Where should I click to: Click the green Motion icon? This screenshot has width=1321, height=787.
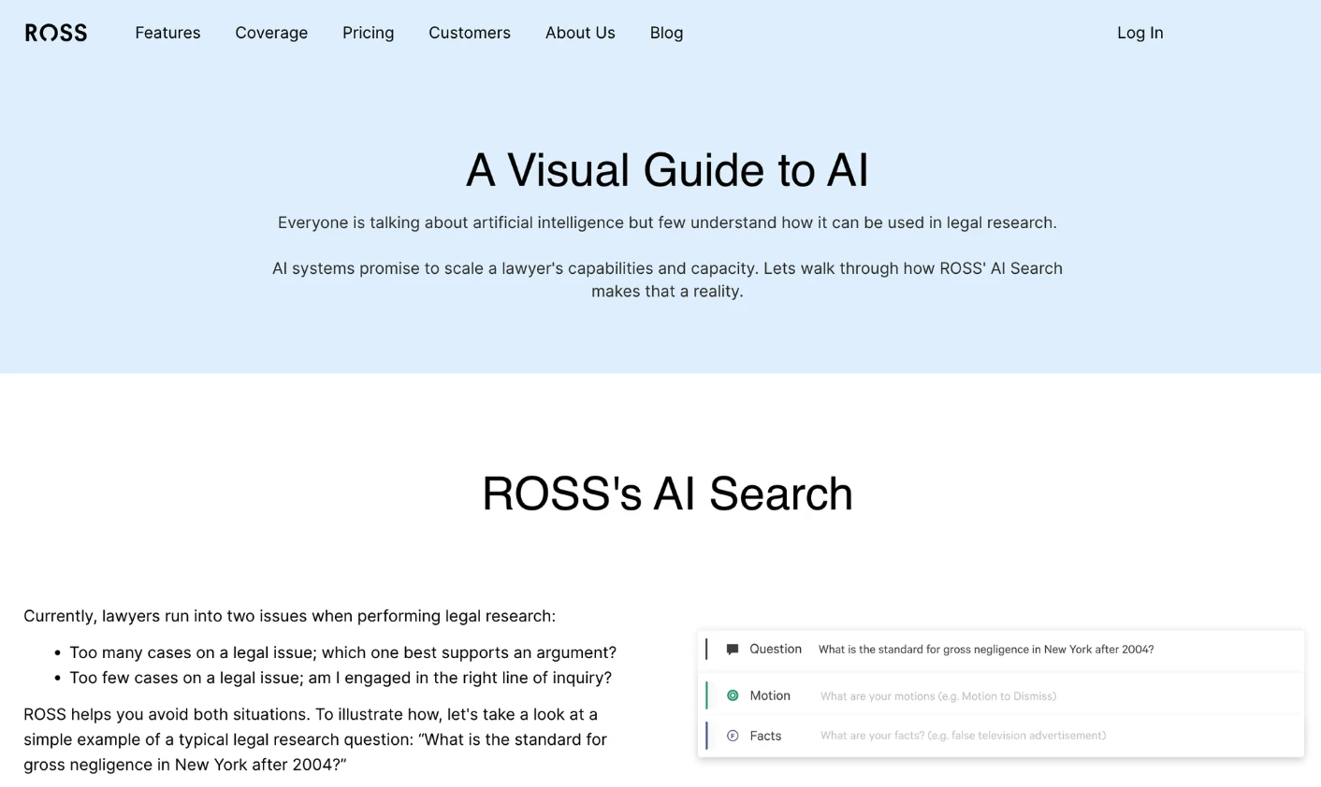733,695
